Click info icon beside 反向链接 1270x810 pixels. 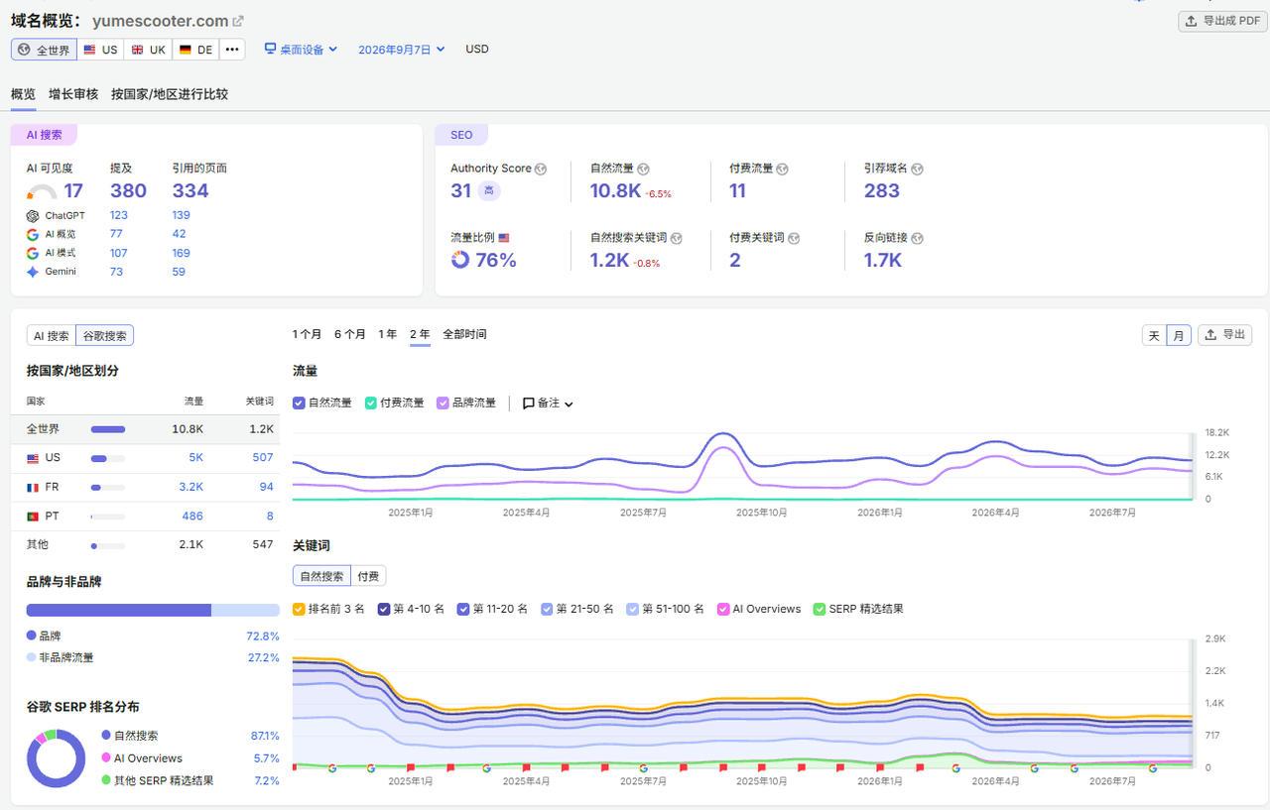tap(917, 238)
